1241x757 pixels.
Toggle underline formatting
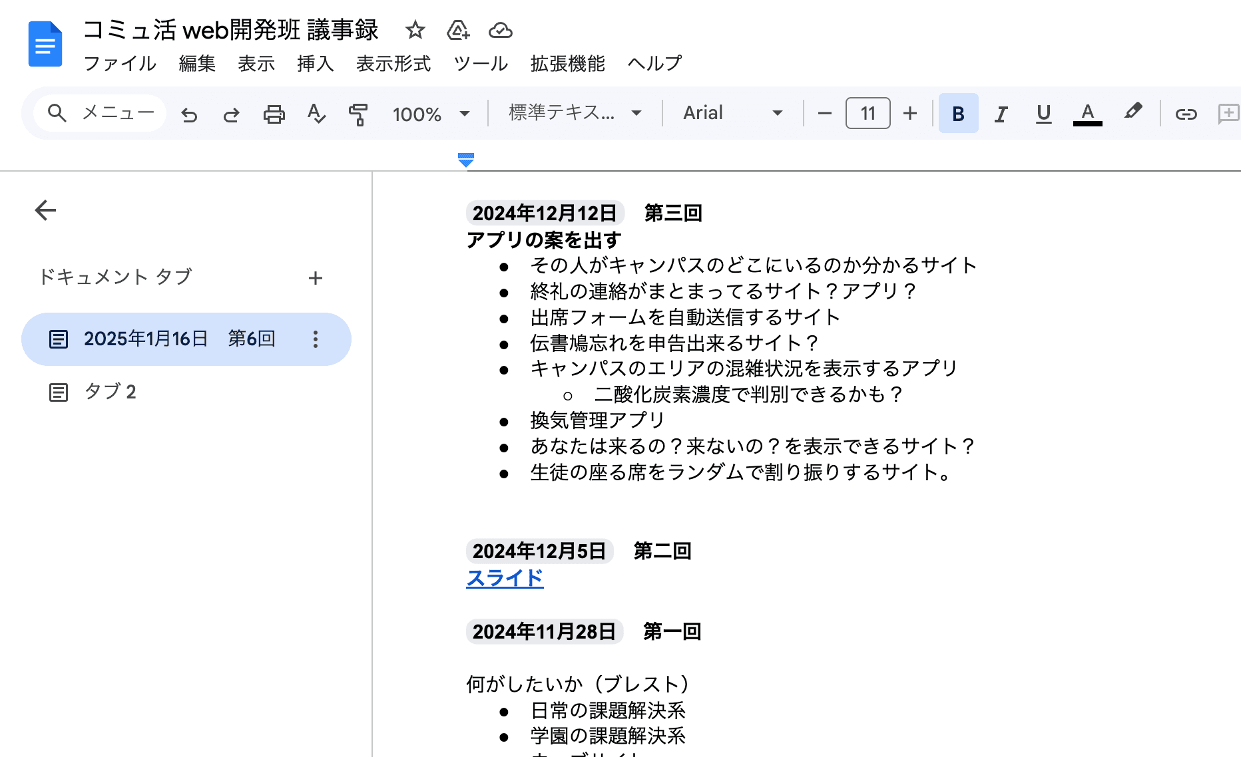(1043, 113)
